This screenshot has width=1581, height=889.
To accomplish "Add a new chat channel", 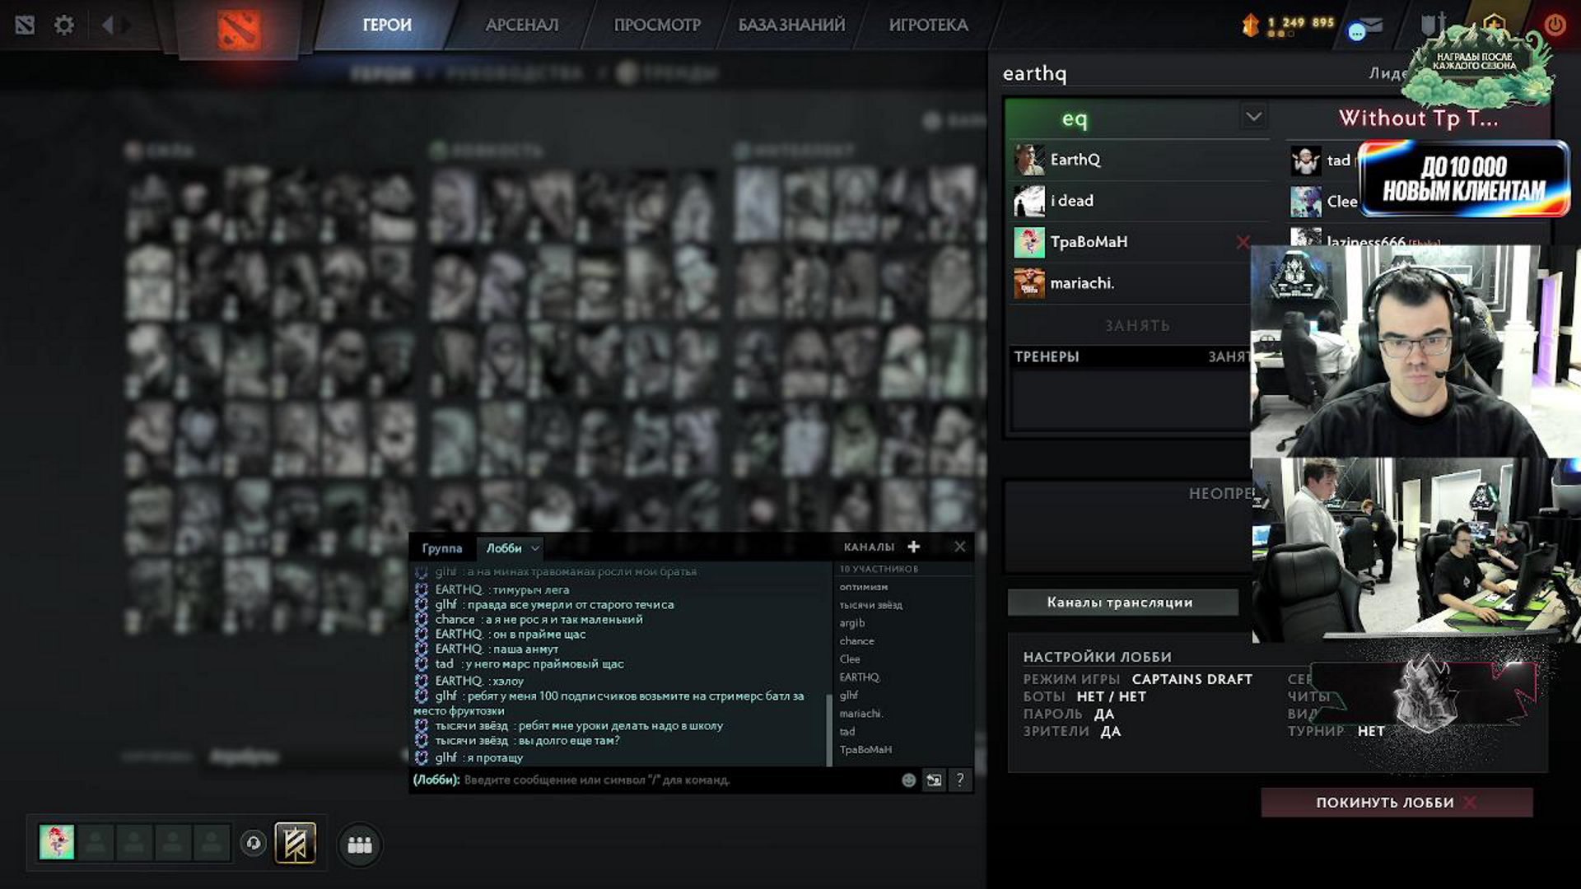I will [x=913, y=547].
